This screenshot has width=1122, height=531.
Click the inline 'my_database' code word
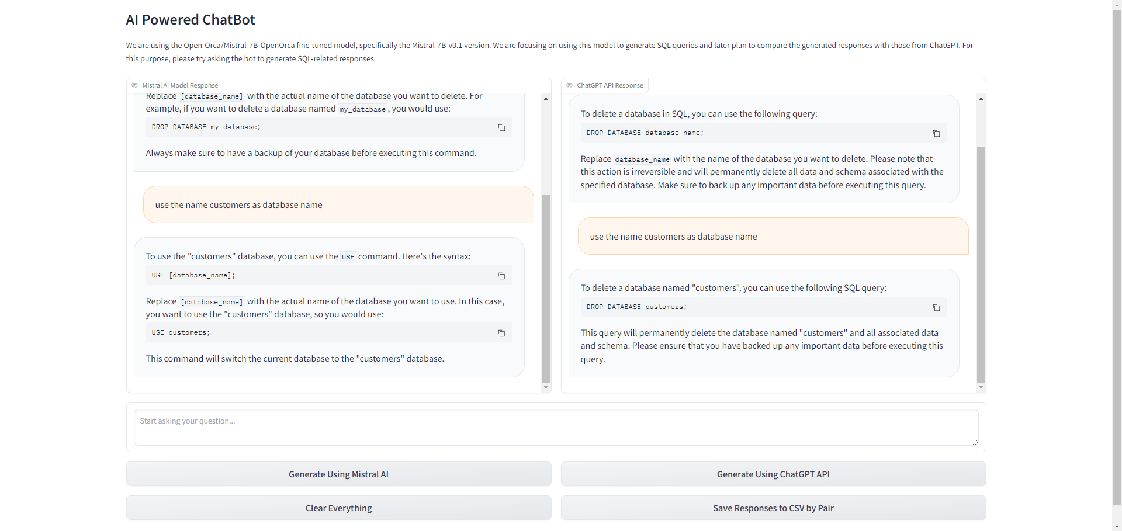(362, 109)
